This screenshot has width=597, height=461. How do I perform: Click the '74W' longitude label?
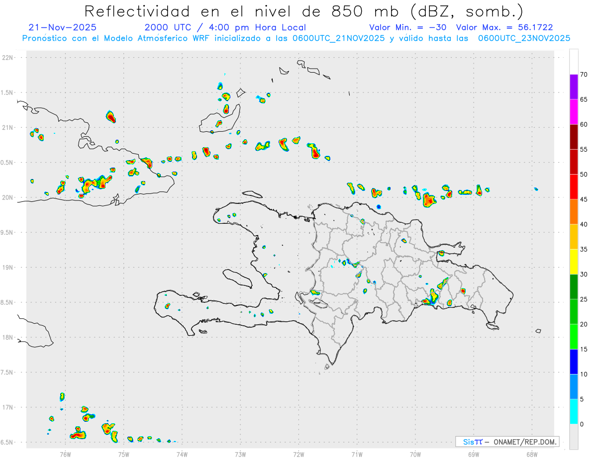(x=182, y=454)
